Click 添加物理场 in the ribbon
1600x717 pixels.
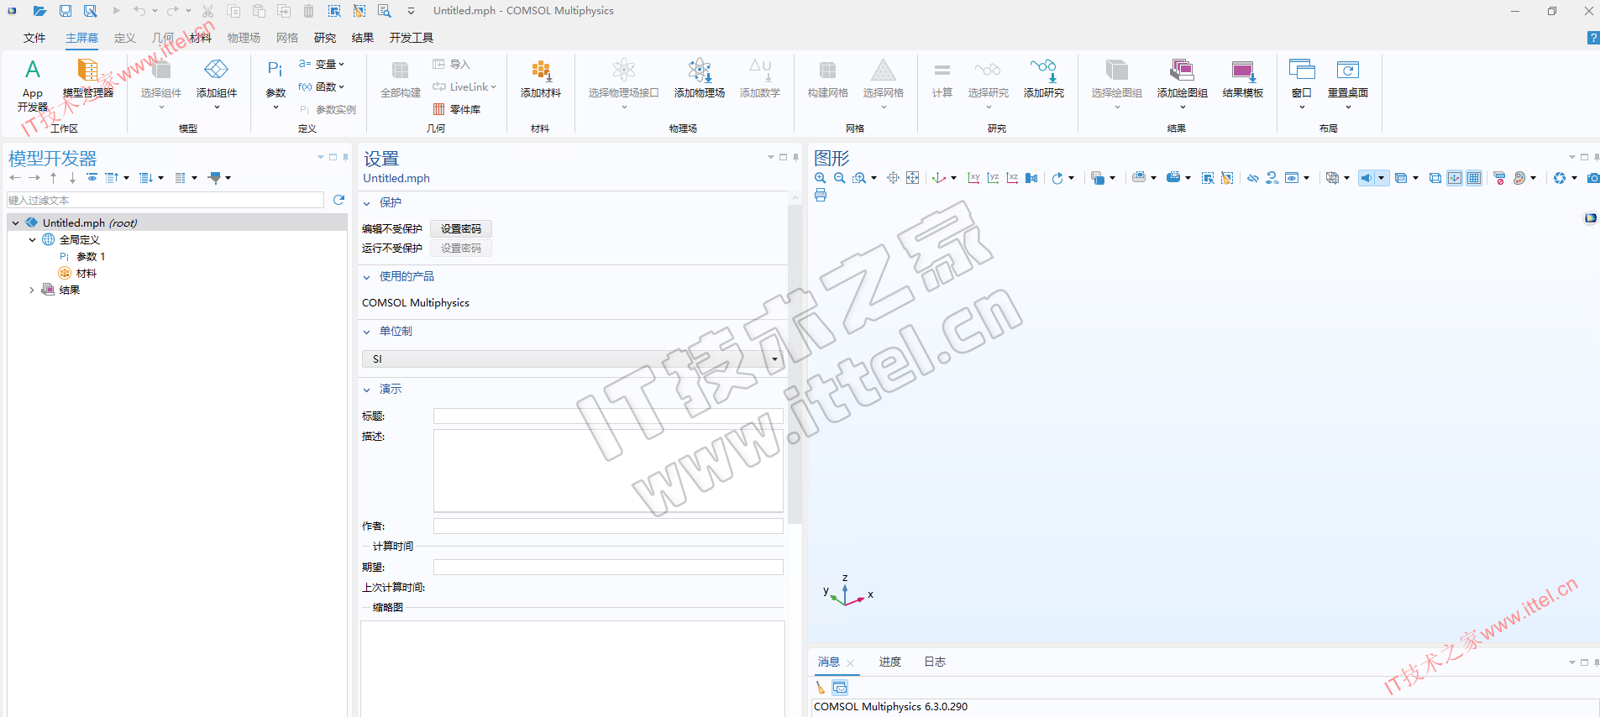coord(700,80)
